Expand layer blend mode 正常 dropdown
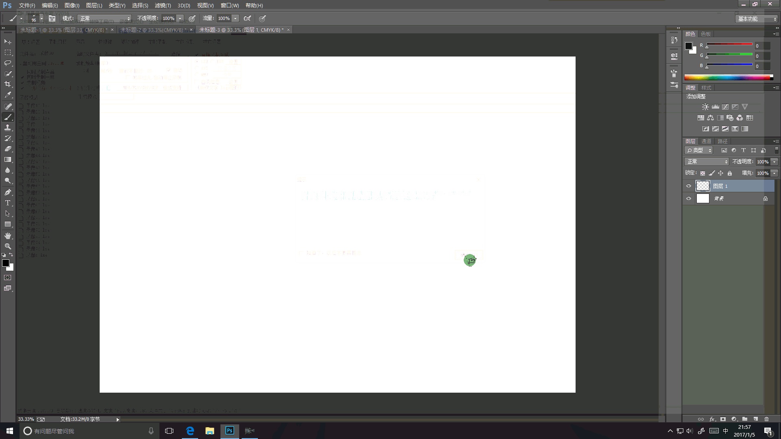Viewport: 781px width, 439px height. coord(707,162)
